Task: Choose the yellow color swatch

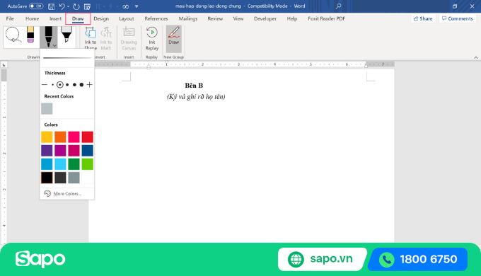Action: click(47, 137)
